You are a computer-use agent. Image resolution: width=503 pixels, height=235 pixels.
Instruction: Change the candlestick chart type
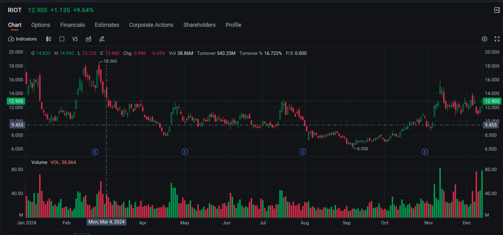pyautogui.click(x=48, y=39)
